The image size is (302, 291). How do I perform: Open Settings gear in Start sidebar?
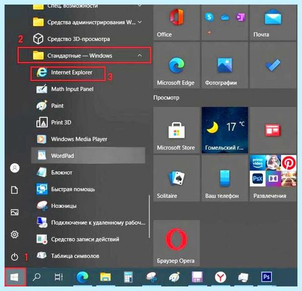[x=15, y=235]
